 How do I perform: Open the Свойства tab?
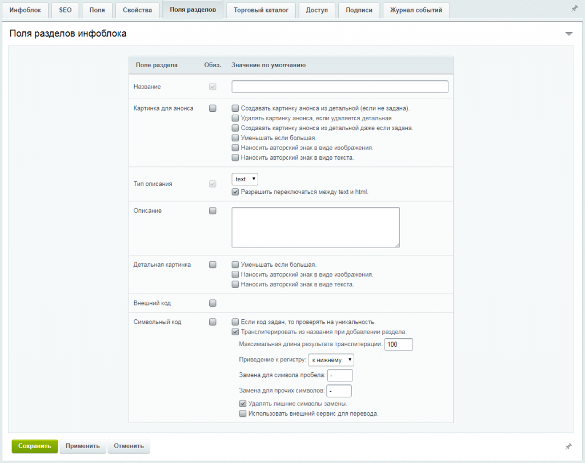[x=137, y=10]
